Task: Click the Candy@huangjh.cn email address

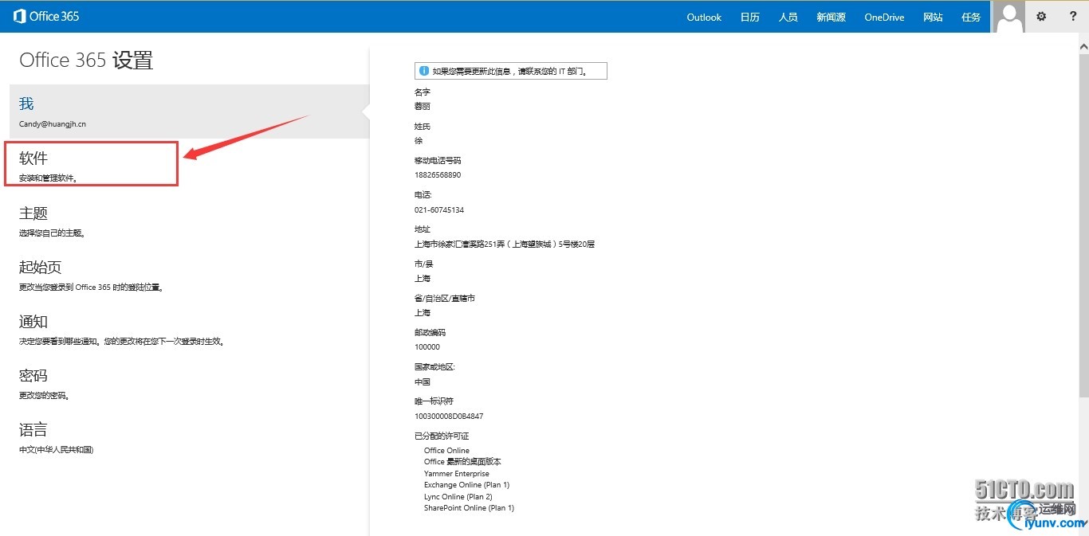Action: tap(53, 124)
